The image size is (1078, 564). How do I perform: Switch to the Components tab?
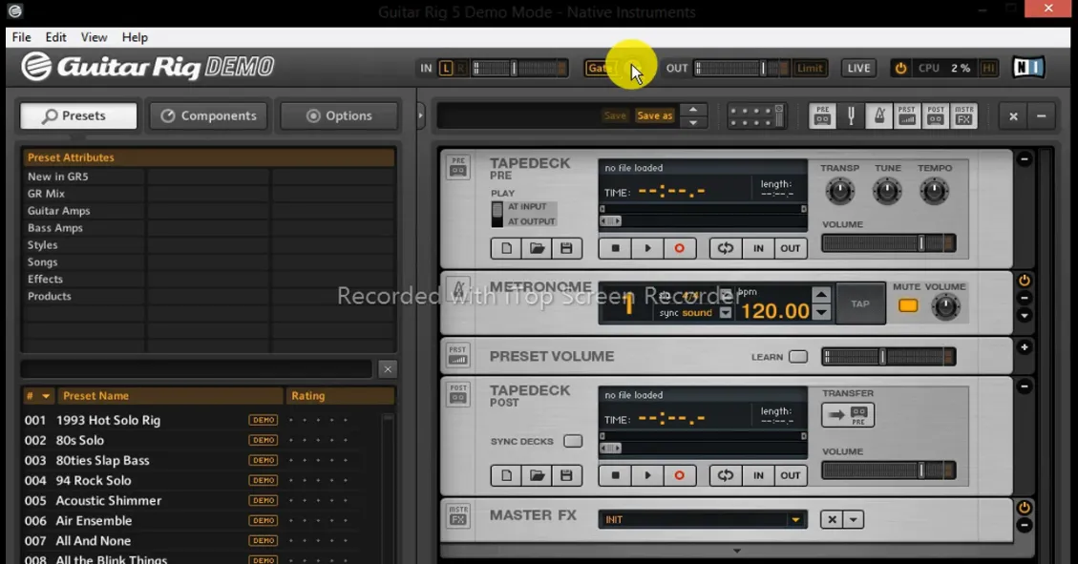(x=209, y=116)
